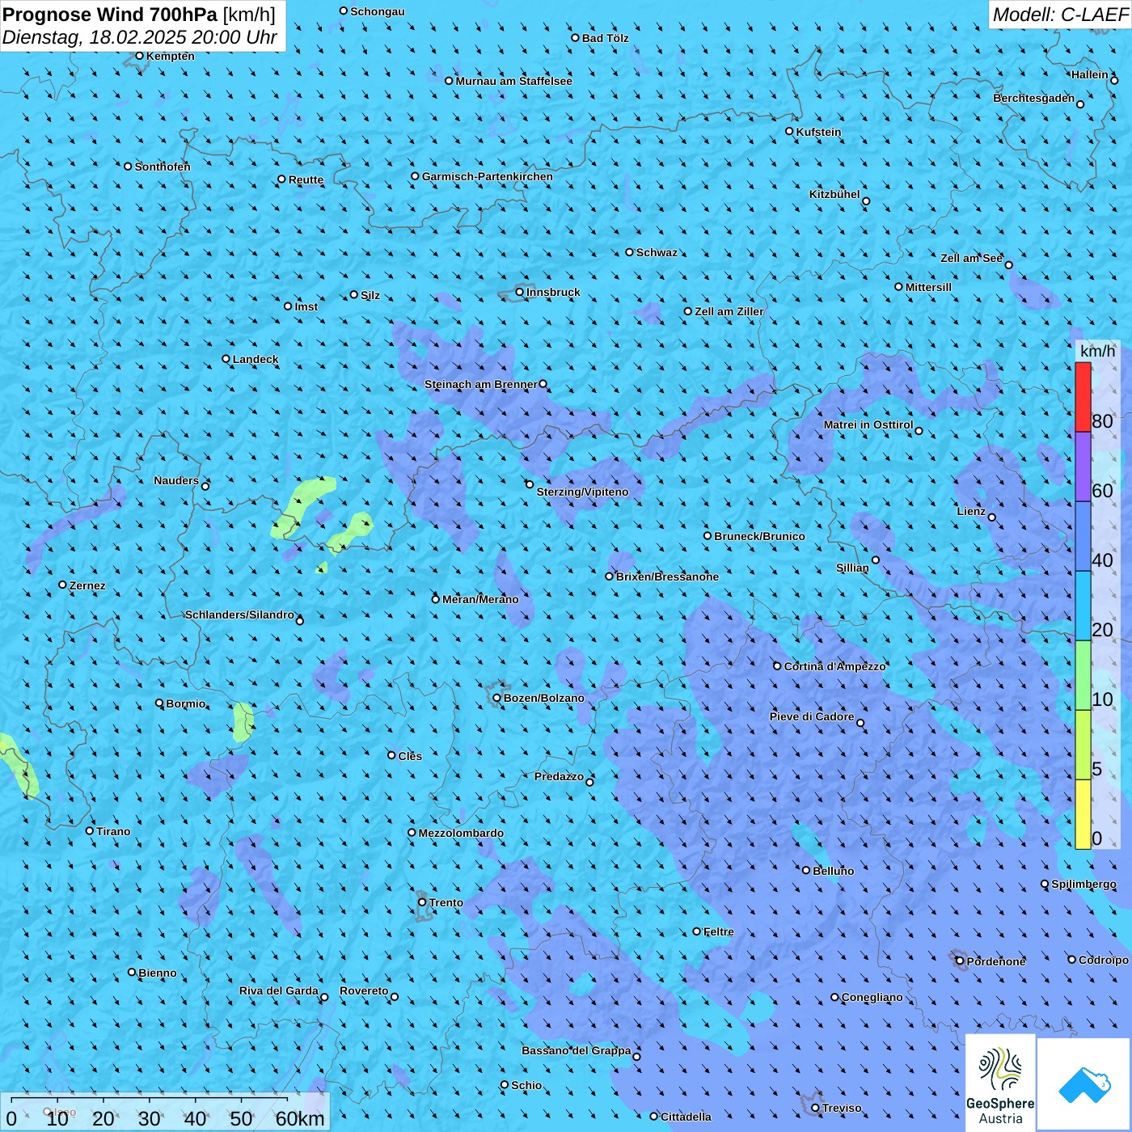Click the Trento city marker circle
Image resolution: width=1132 pixels, height=1132 pixels.
[422, 902]
